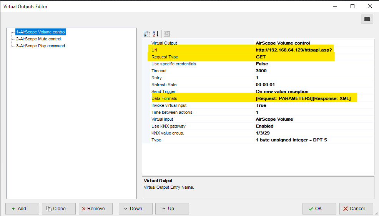Confirm with the OK button
379x216 pixels.
tap(319, 209)
